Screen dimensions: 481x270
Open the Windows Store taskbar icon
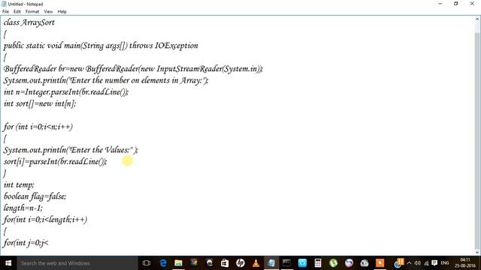click(x=225, y=263)
